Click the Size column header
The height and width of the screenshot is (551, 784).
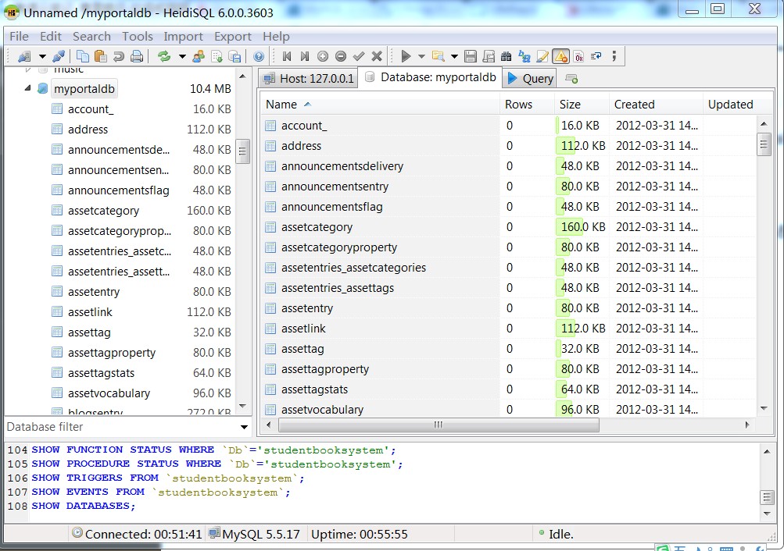pyautogui.click(x=581, y=105)
